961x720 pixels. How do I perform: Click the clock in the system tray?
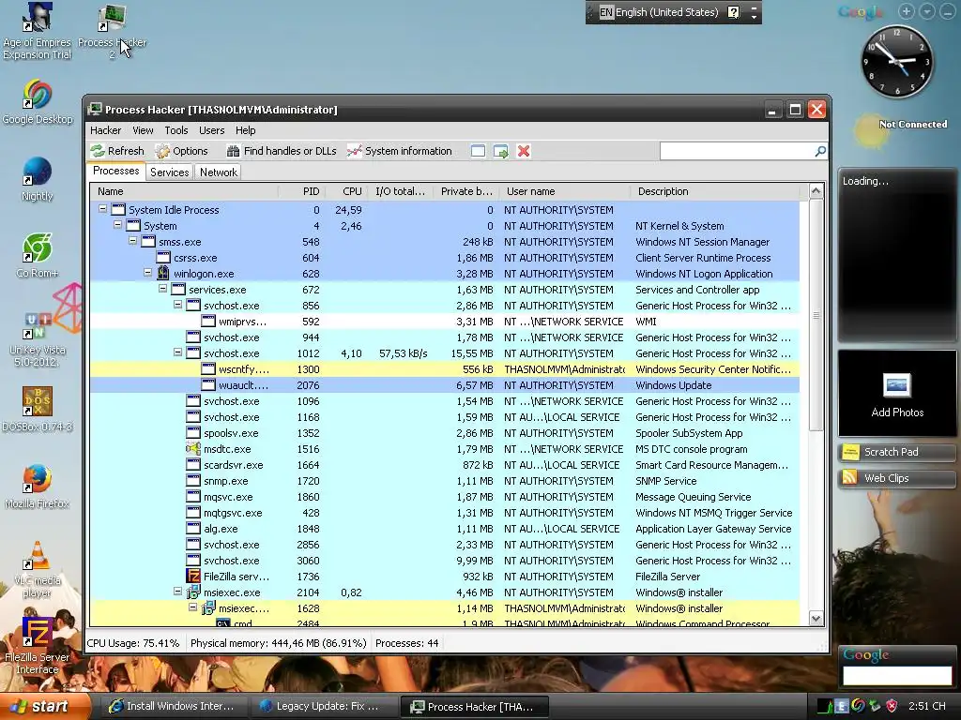[926, 707]
